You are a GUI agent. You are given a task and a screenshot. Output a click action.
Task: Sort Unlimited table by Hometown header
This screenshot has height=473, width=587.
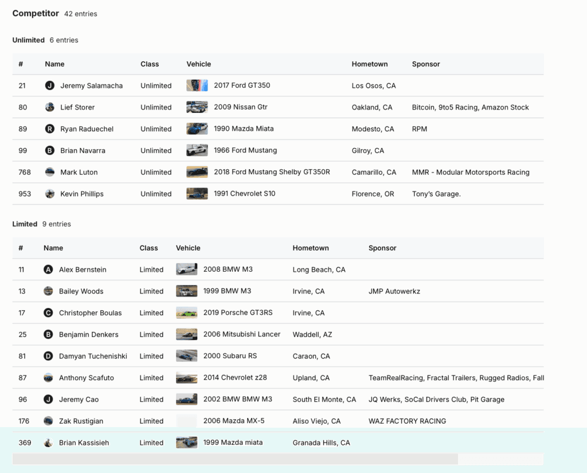[x=369, y=64]
